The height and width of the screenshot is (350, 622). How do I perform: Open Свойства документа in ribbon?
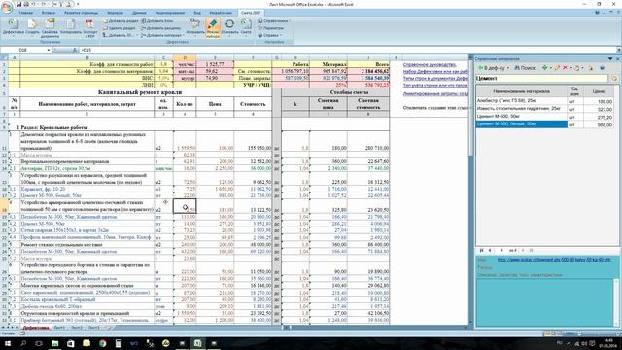point(50,28)
